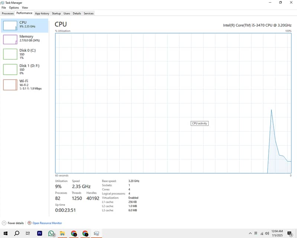Open WhatsApp from taskbar
The width and height of the screenshot is (297, 238).
click(x=51, y=233)
